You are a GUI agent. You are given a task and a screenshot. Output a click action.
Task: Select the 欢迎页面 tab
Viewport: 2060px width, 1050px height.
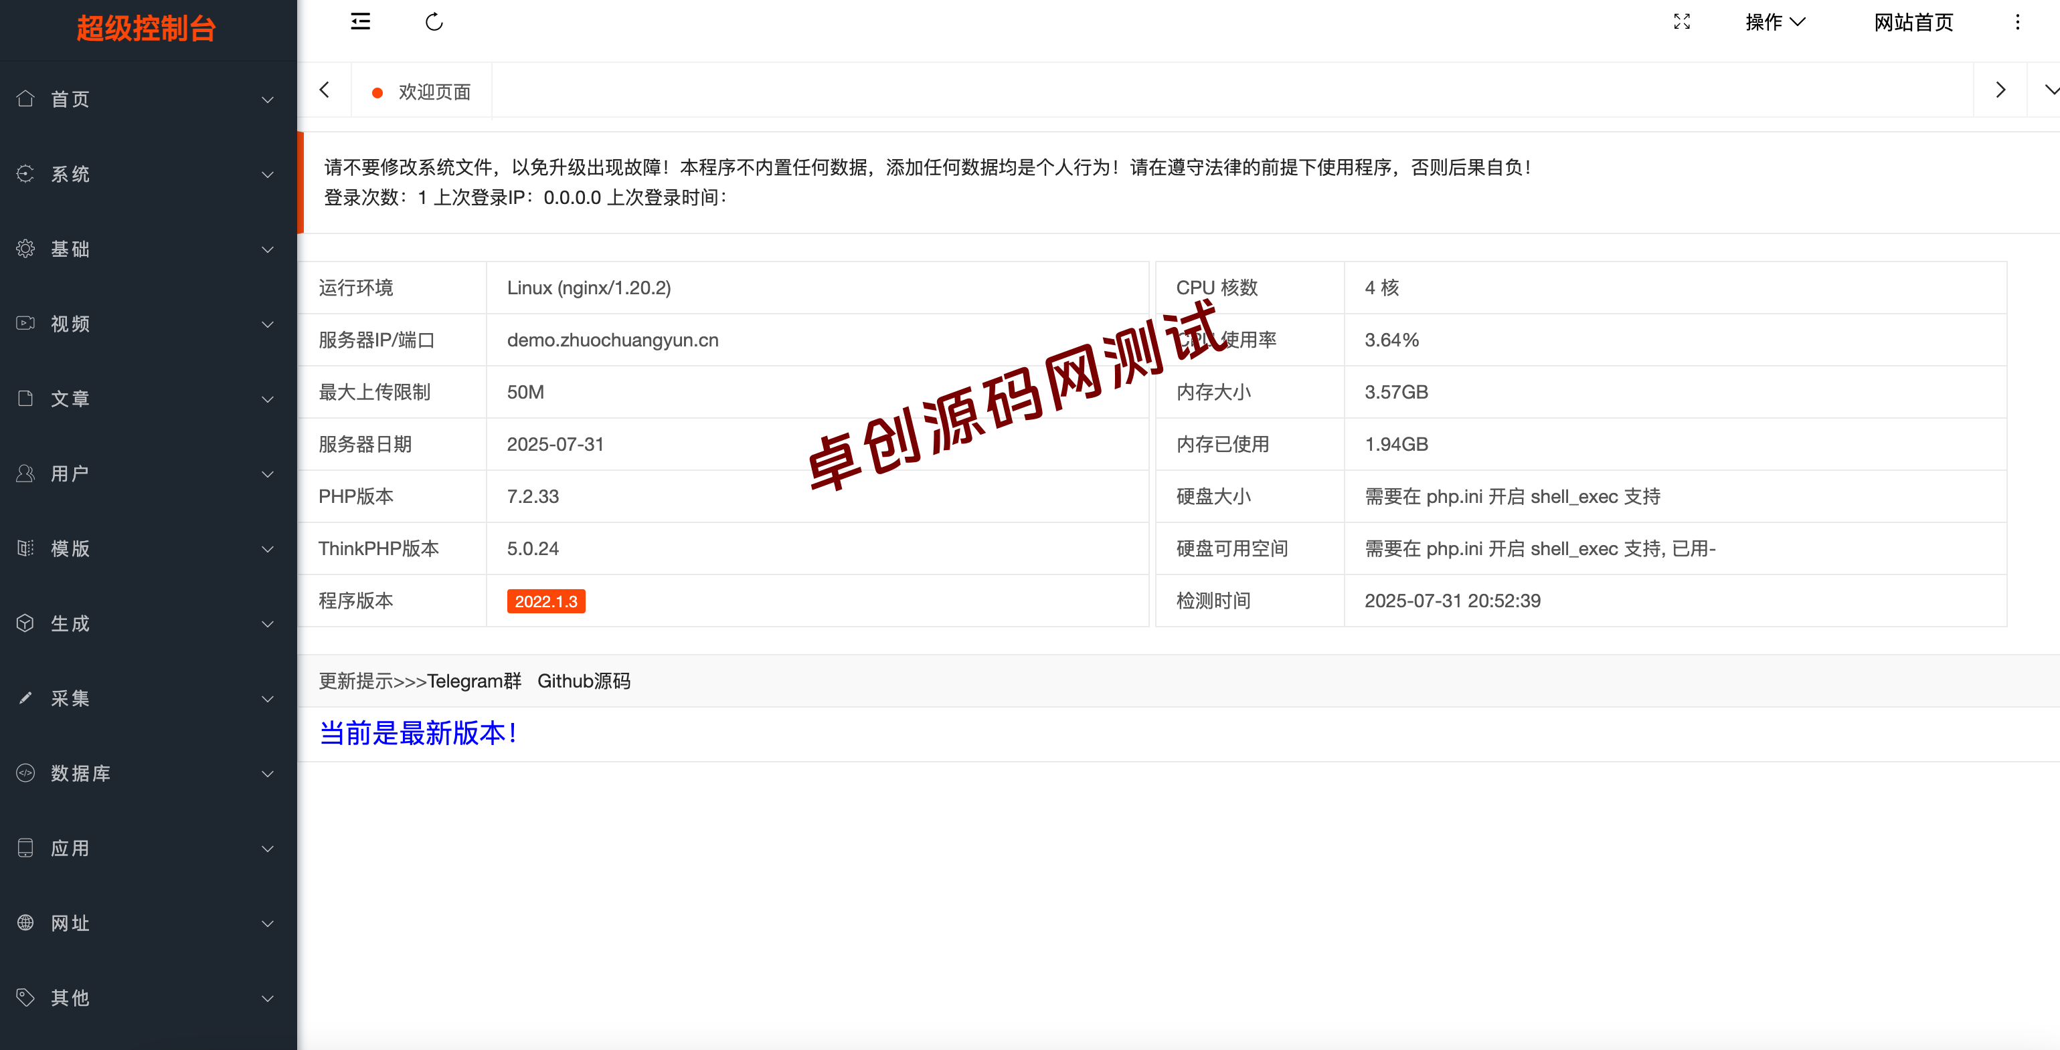[422, 92]
